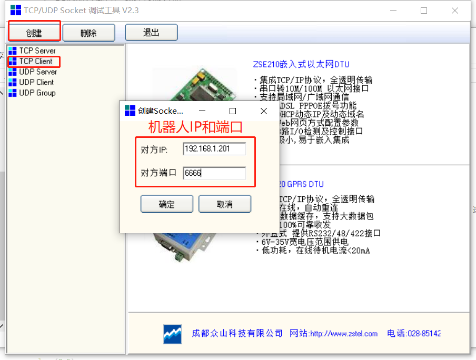Click the 删除 (Delete) button
476x360 pixels.
pyautogui.click(x=88, y=33)
